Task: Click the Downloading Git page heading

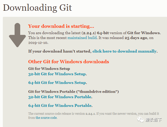Action: [38, 8]
